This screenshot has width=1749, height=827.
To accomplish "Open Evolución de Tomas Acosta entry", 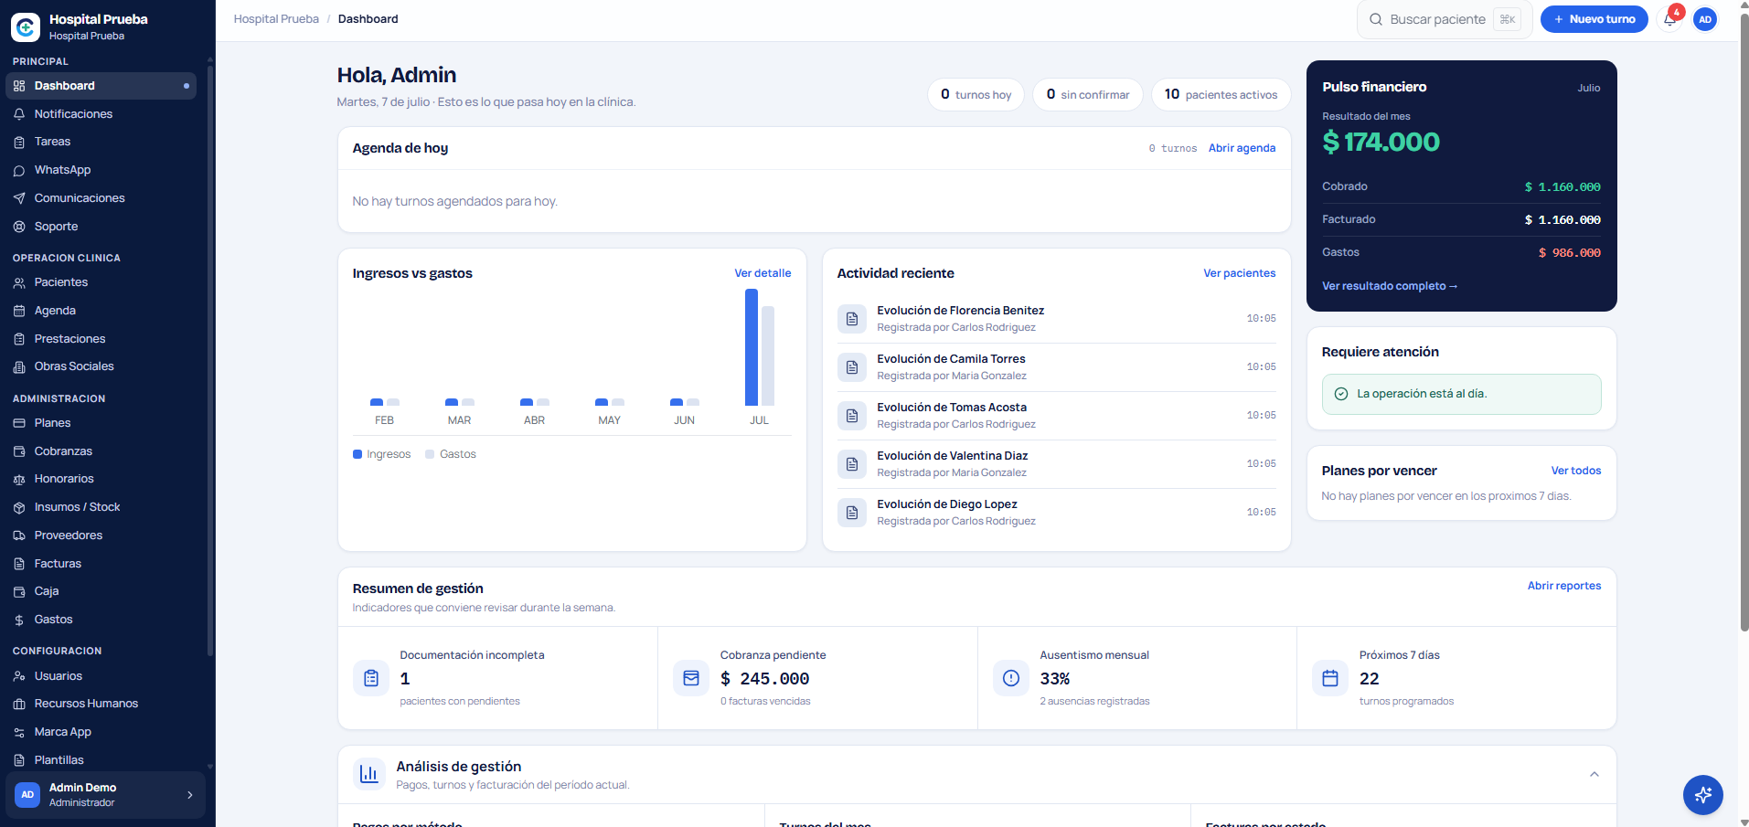I will point(1056,416).
